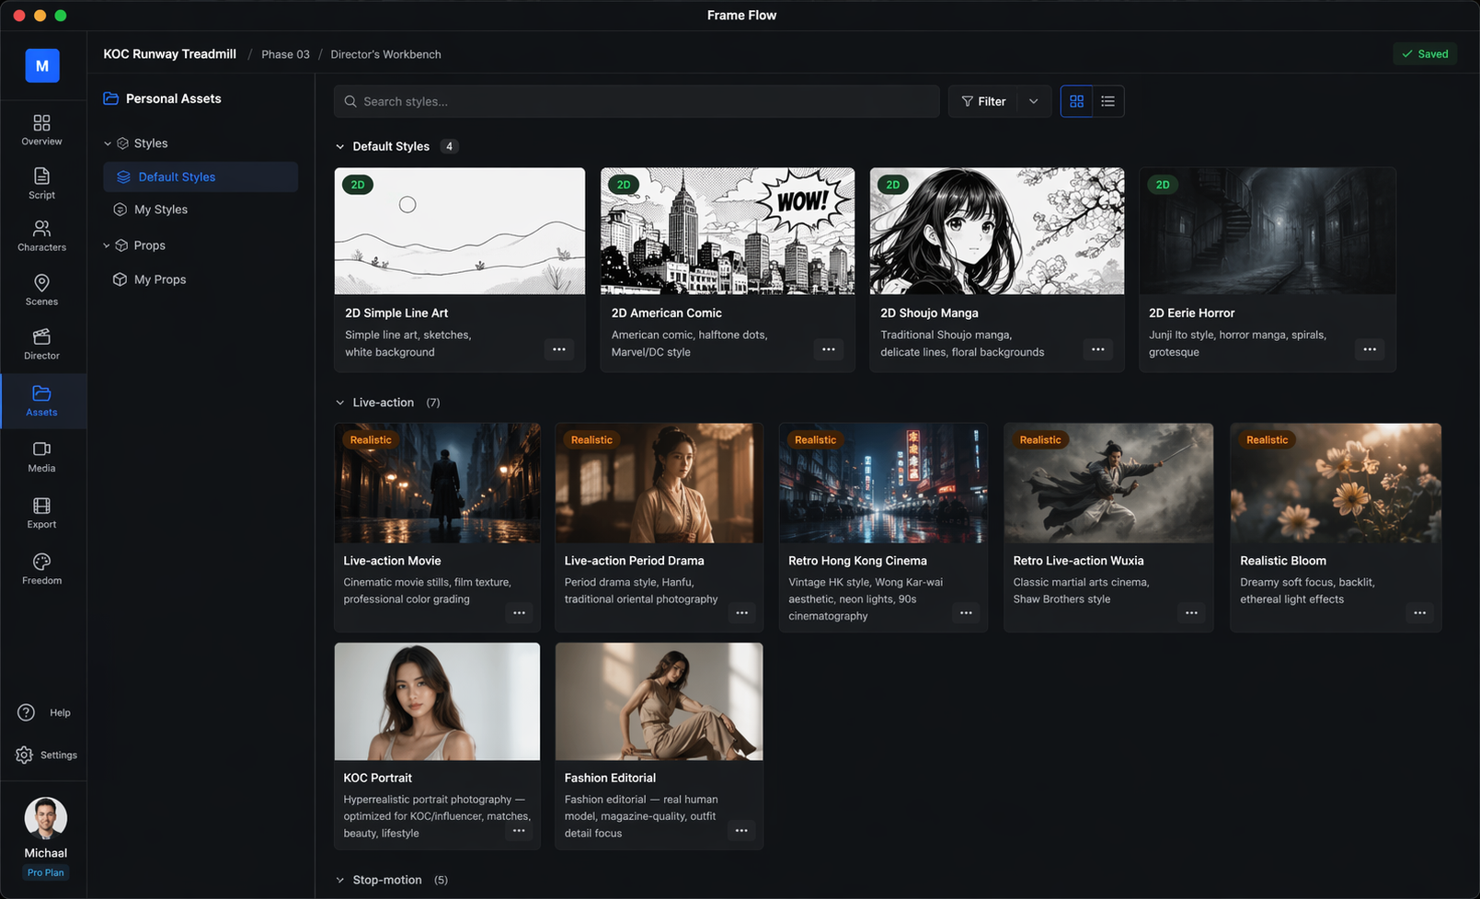Navigate to Scenes in the sidebar
Viewport: 1480px width, 899px height.
pyautogui.click(x=41, y=290)
